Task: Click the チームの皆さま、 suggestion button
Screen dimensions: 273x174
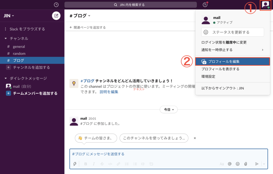Action: click(96, 138)
